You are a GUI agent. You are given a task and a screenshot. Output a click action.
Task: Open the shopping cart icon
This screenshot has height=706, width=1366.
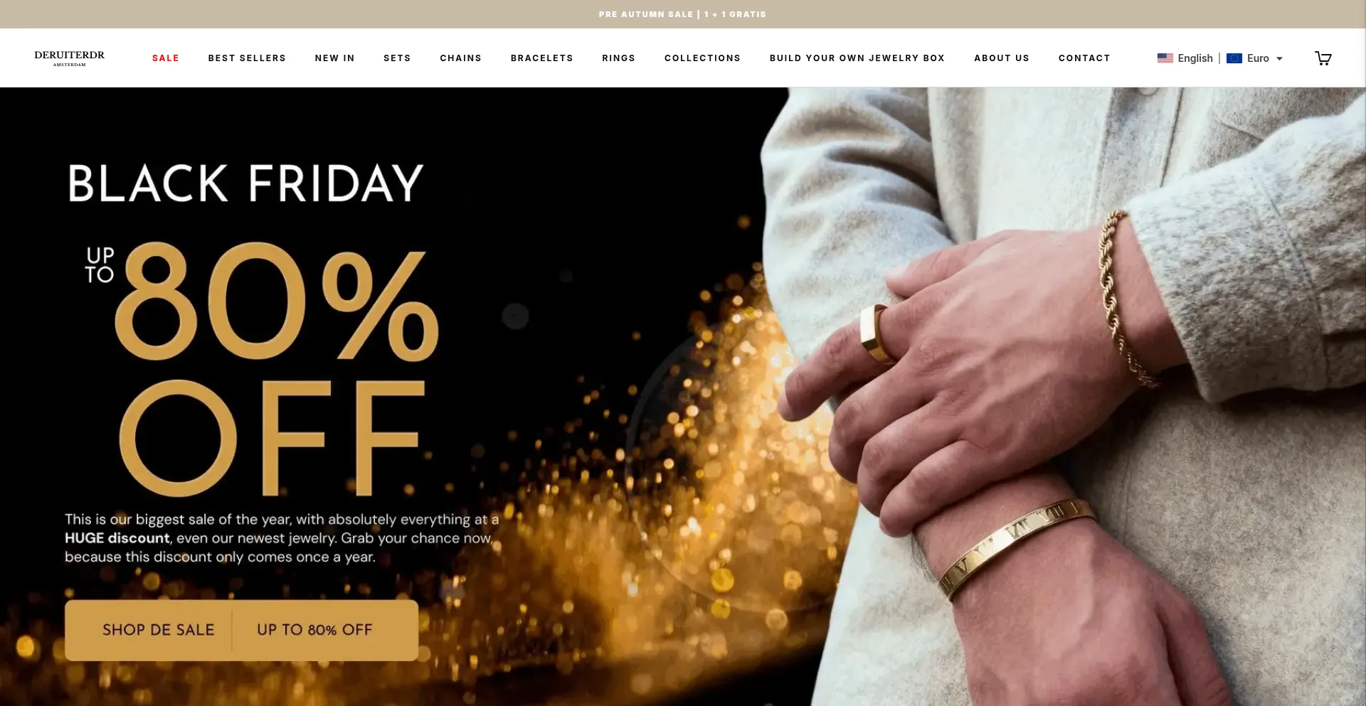tap(1323, 58)
